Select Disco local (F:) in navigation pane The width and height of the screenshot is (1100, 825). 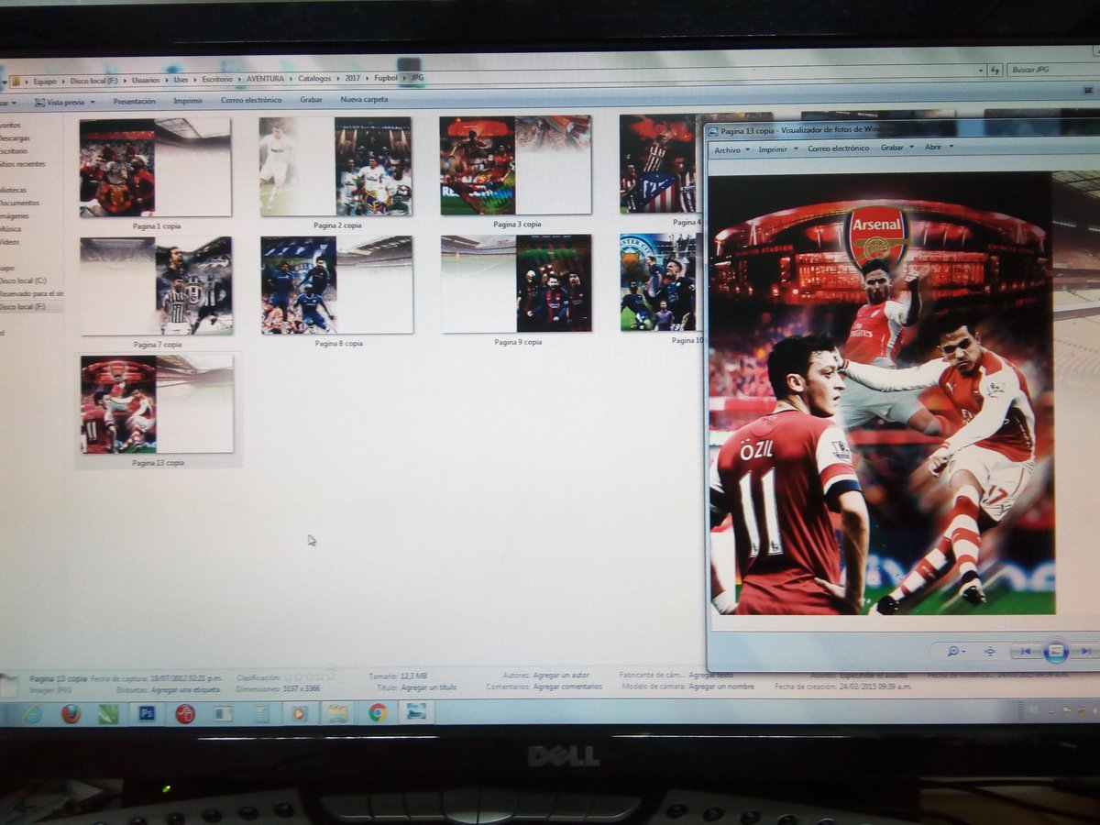[x=23, y=306]
